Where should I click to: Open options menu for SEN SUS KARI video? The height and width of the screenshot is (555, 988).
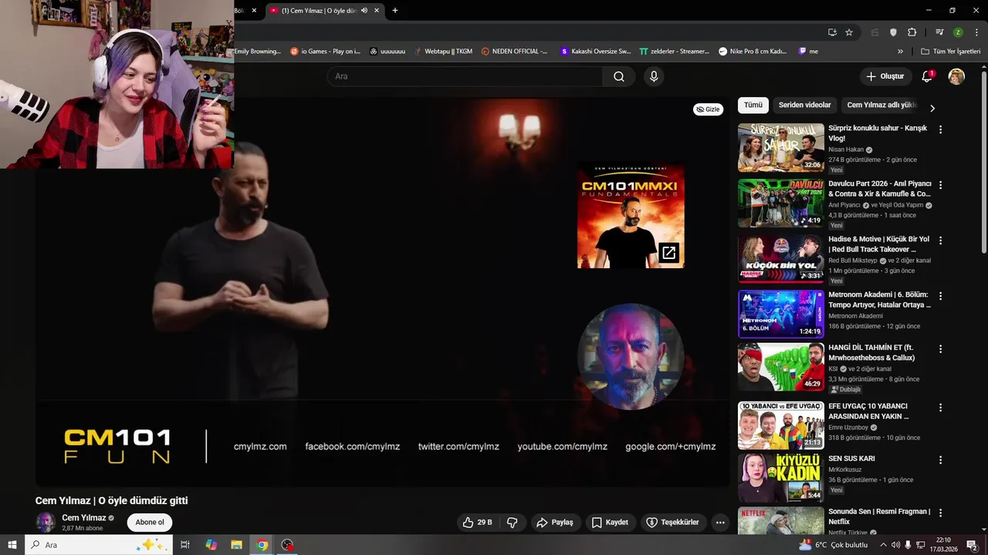[940, 460]
